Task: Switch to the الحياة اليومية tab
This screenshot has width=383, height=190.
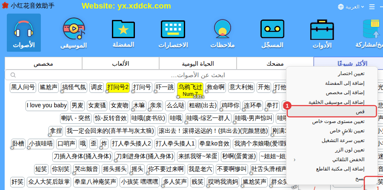Action: pos(198,64)
